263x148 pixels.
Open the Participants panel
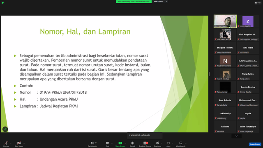pos(92,144)
